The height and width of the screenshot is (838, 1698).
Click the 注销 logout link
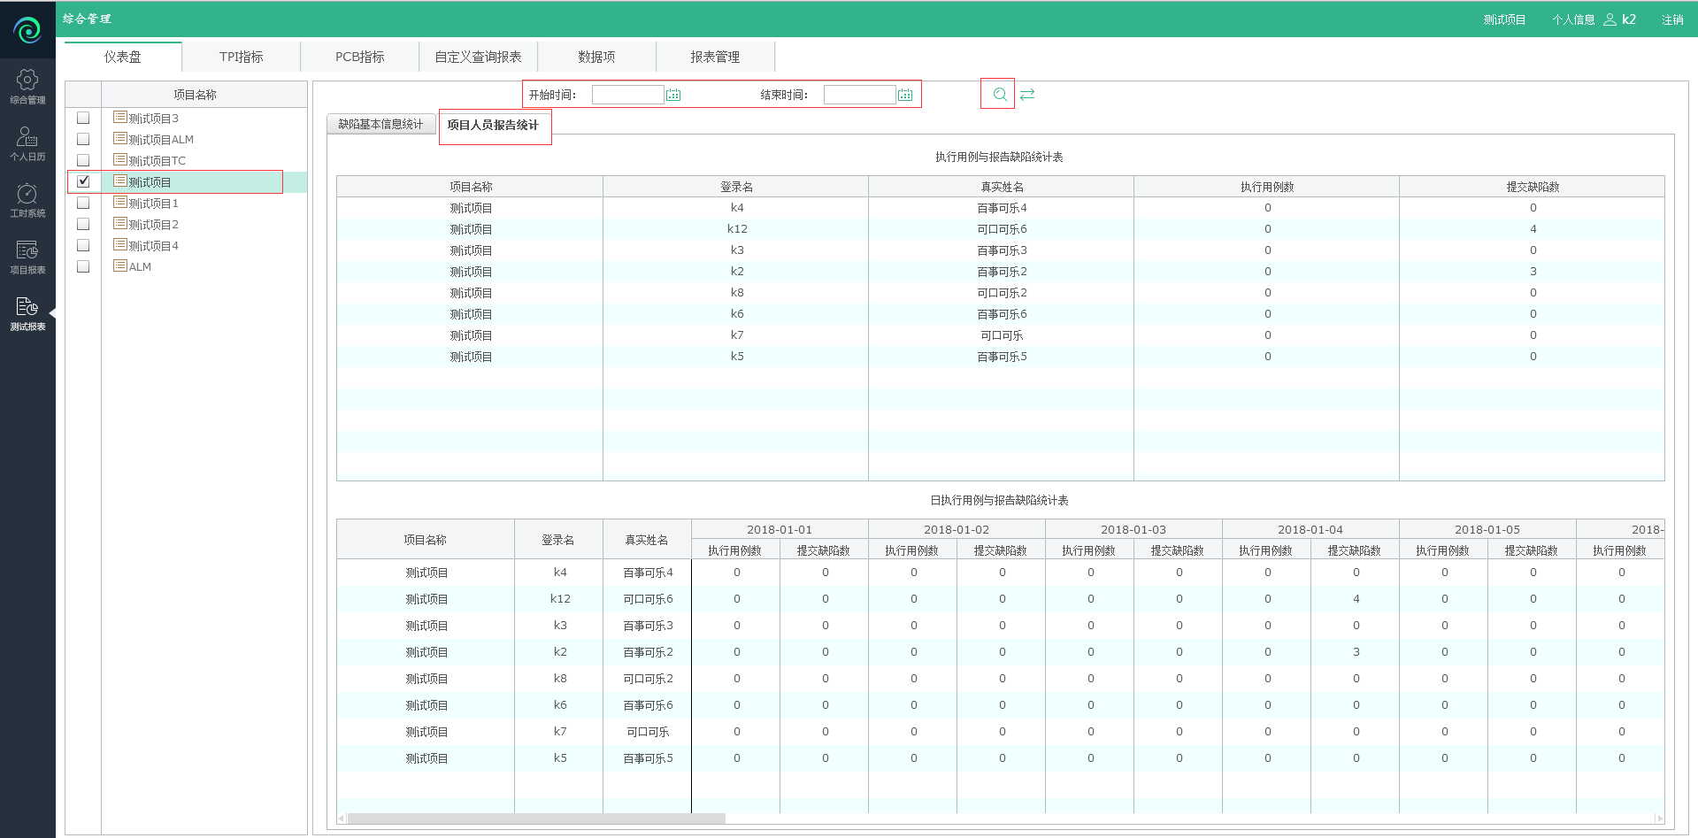tap(1671, 19)
